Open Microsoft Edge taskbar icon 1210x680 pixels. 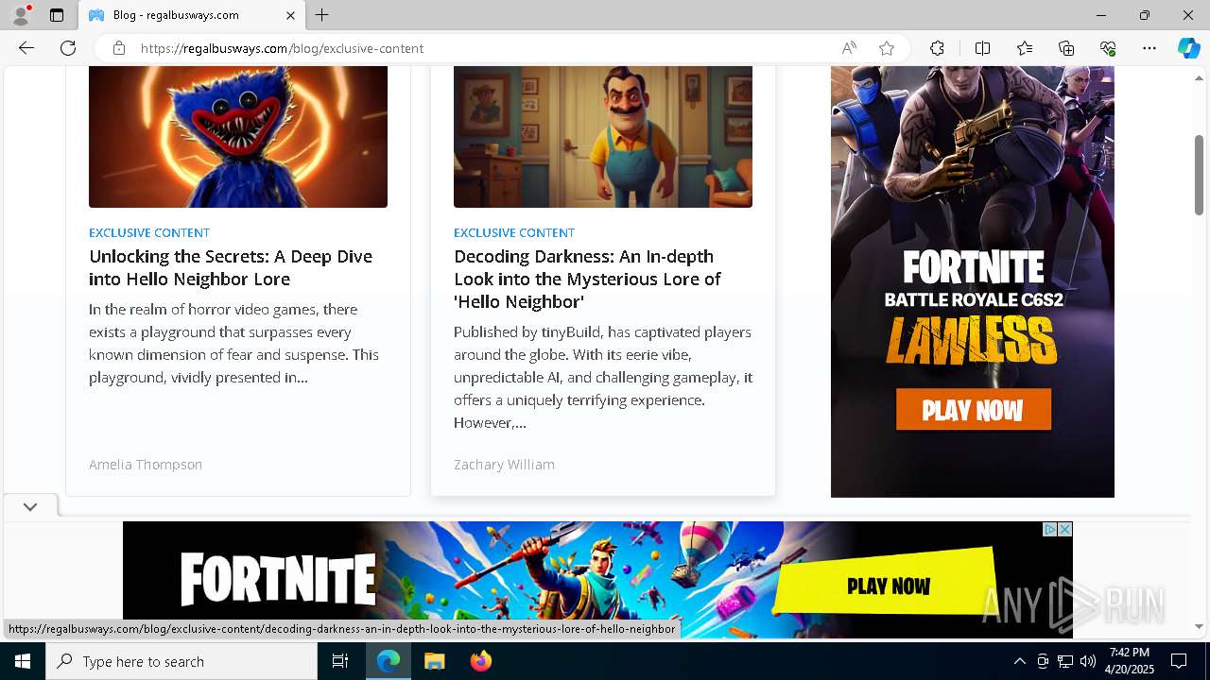(389, 661)
